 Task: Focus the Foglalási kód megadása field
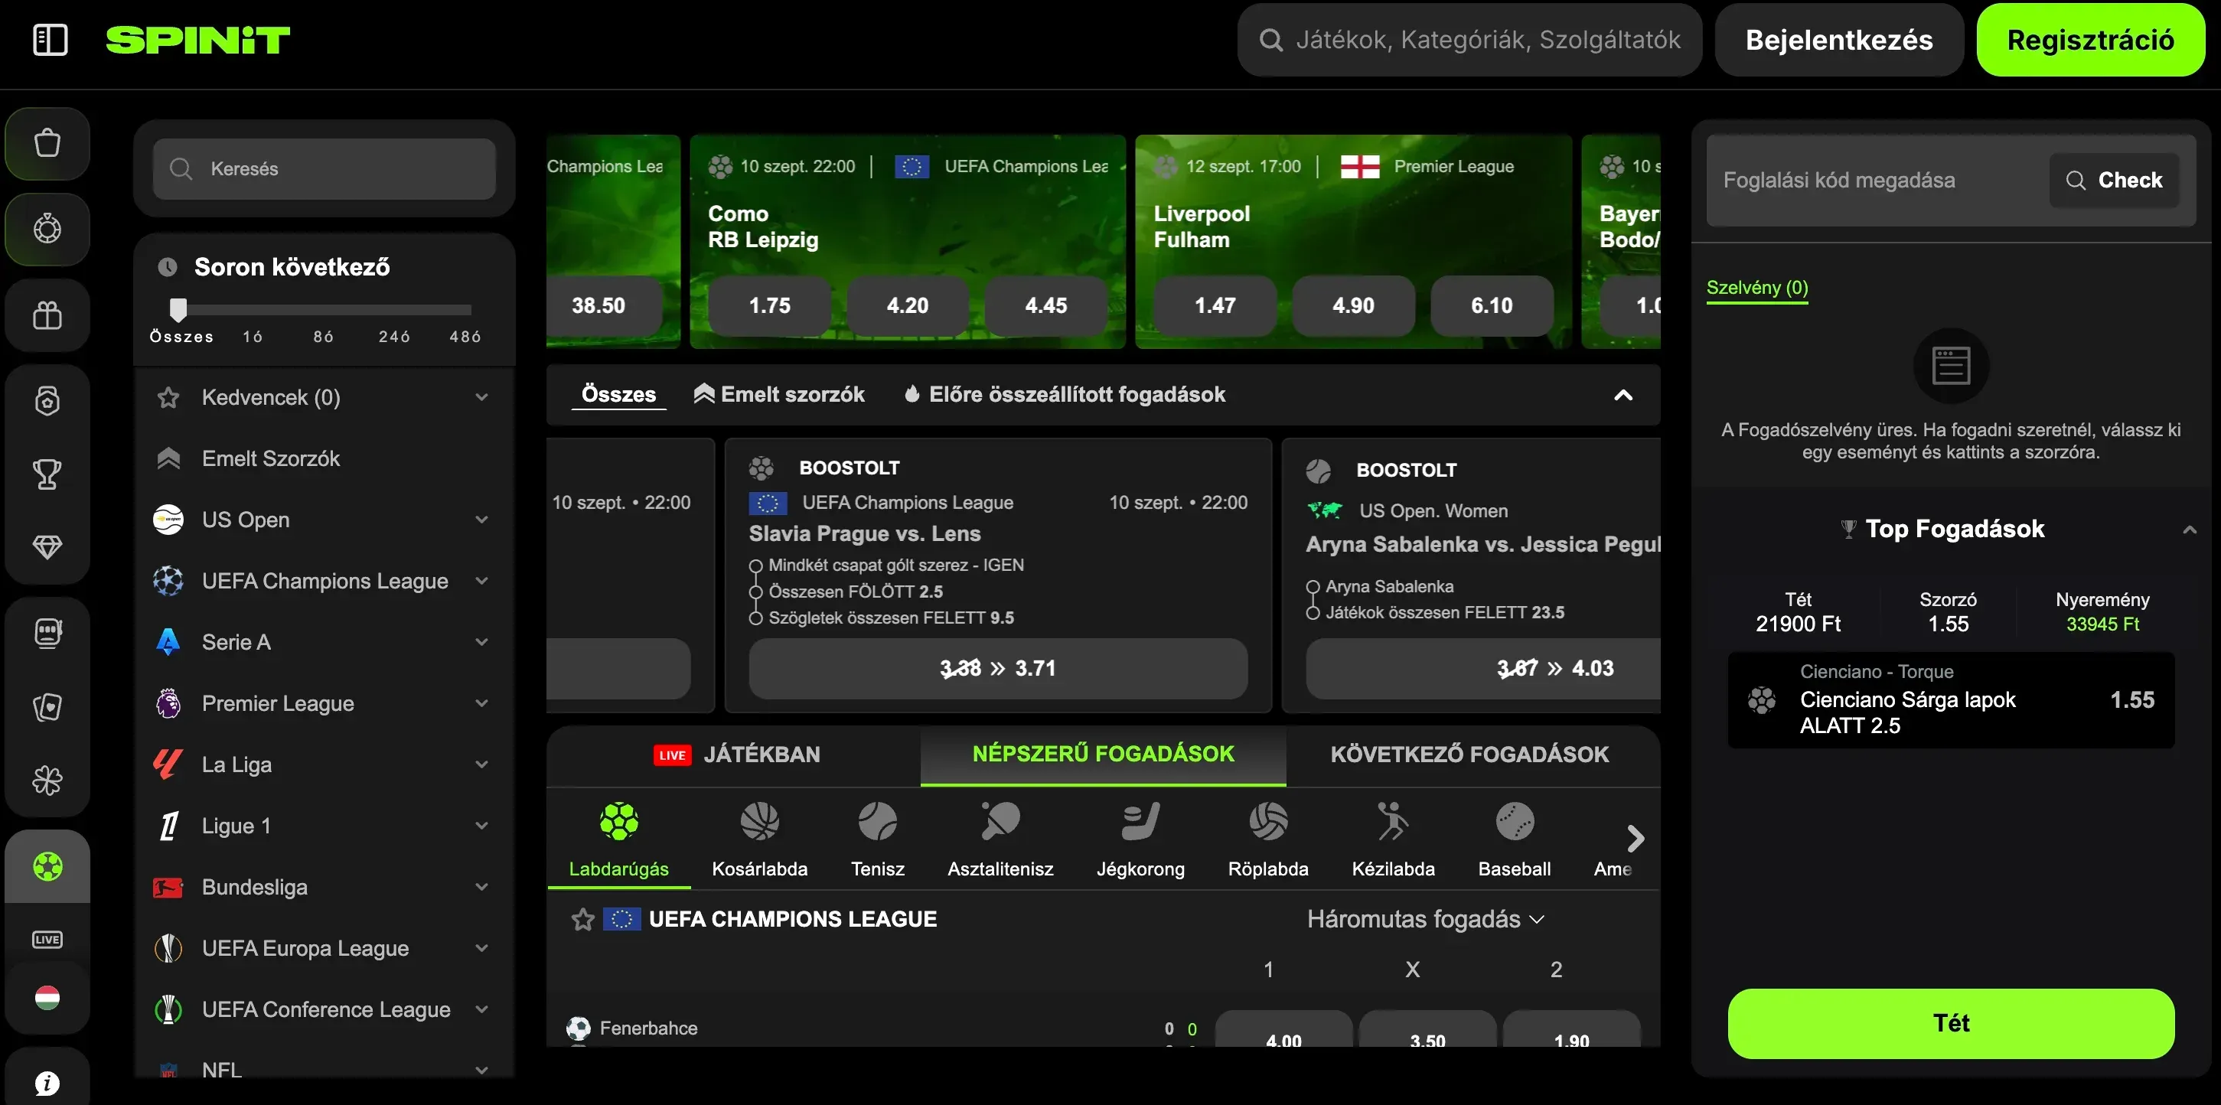pos(1878,180)
